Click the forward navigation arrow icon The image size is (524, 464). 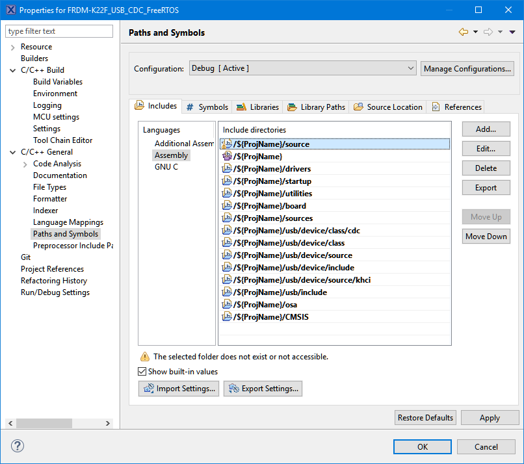(x=488, y=32)
